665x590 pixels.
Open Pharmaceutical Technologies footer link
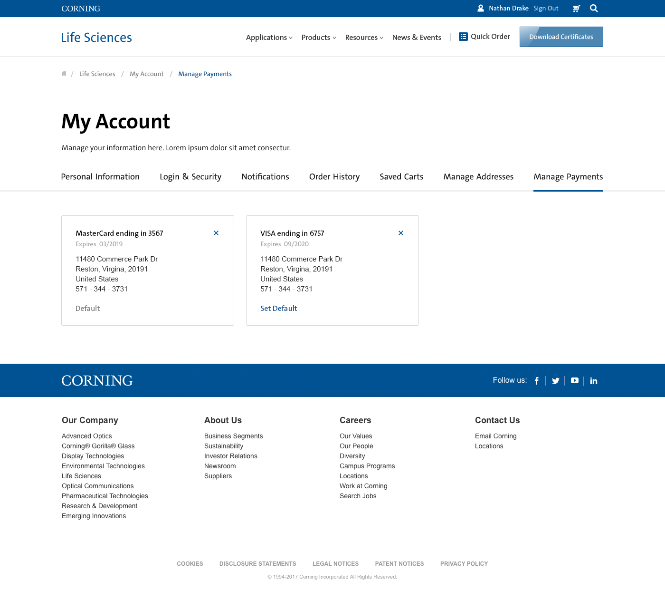tap(105, 496)
